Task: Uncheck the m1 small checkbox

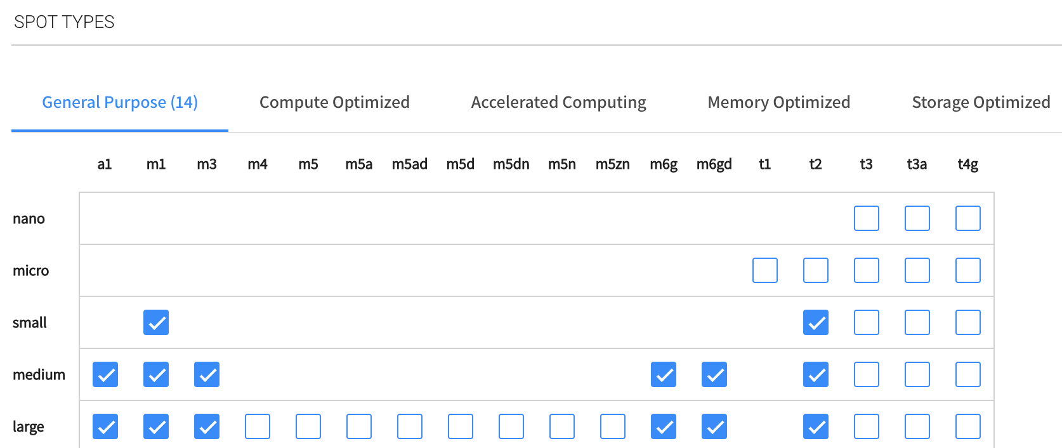Action: click(156, 322)
